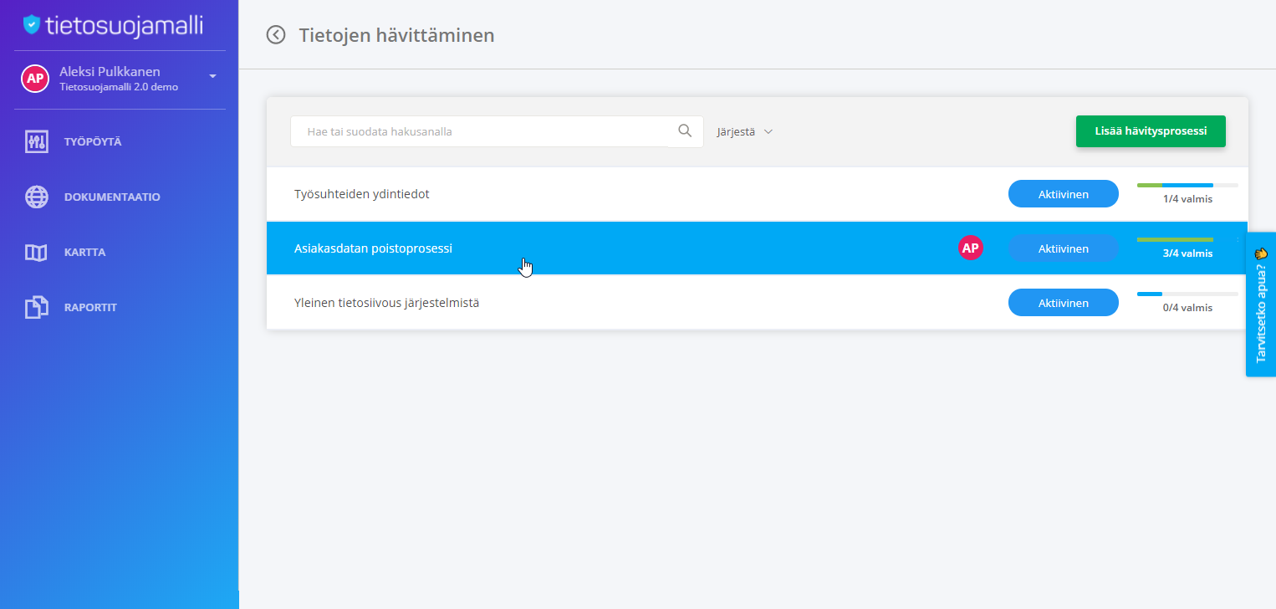The height and width of the screenshot is (609, 1276).
Task: Open Työsuhteiden ydintiedot row
Action: tap(757, 194)
